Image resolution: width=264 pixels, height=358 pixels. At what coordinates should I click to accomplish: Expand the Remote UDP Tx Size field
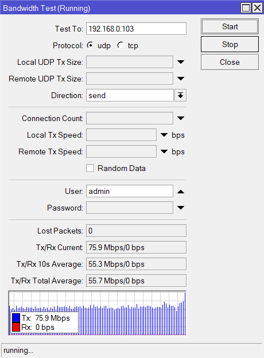click(181, 79)
